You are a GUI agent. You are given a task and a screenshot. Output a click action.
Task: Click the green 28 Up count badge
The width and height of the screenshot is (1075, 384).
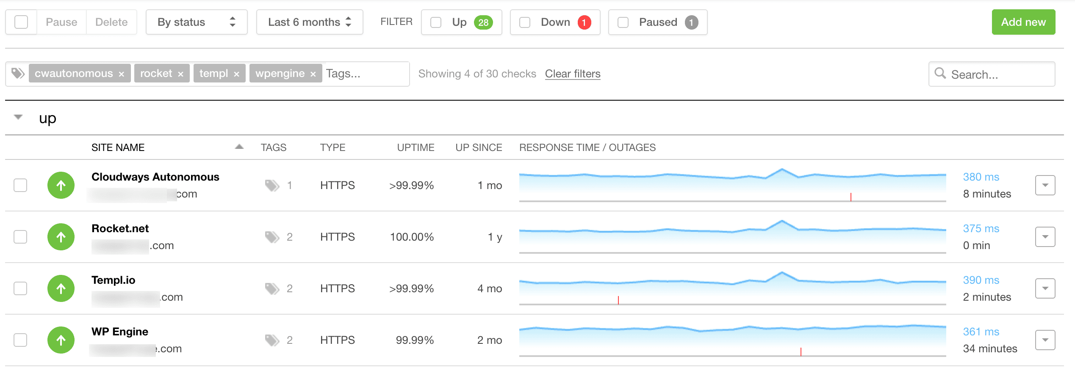(x=483, y=22)
